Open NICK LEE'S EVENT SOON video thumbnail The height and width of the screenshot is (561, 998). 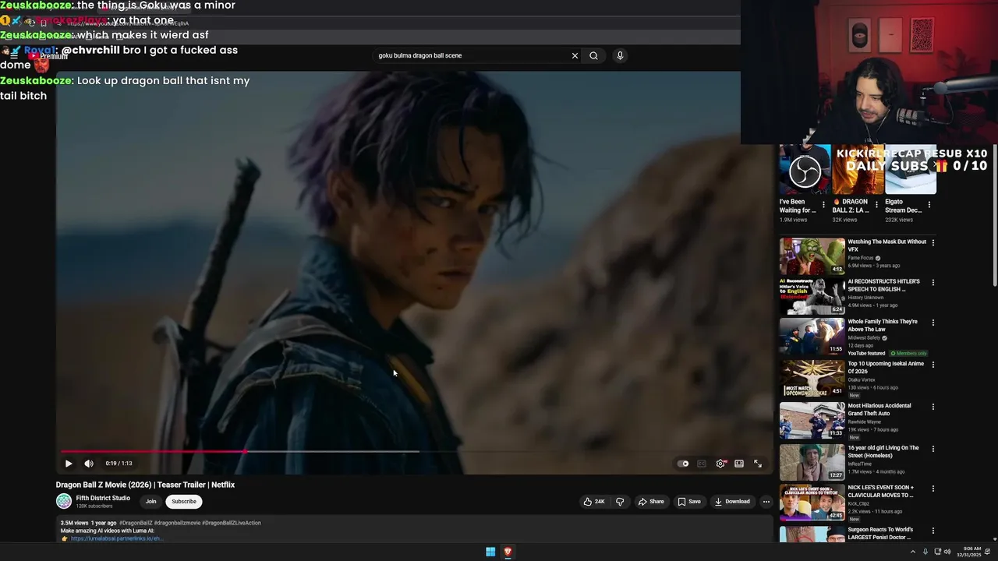(812, 503)
